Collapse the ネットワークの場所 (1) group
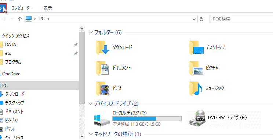The width and height of the screenshot is (273, 140). [91, 134]
